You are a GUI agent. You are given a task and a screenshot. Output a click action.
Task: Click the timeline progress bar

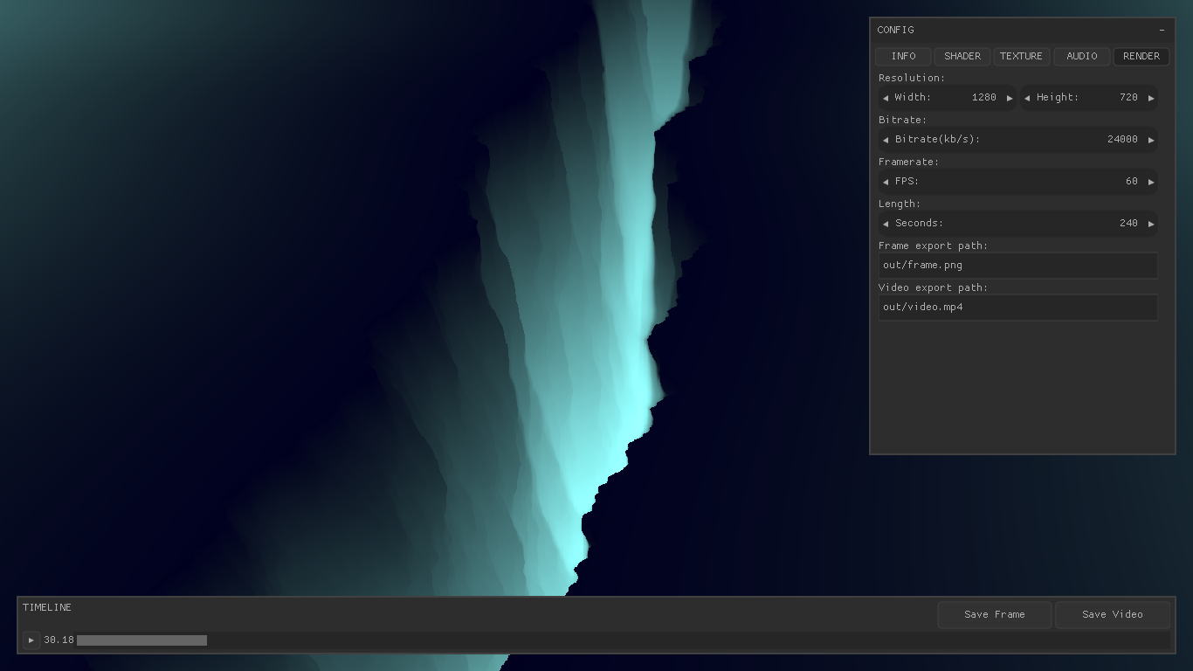click(x=141, y=640)
